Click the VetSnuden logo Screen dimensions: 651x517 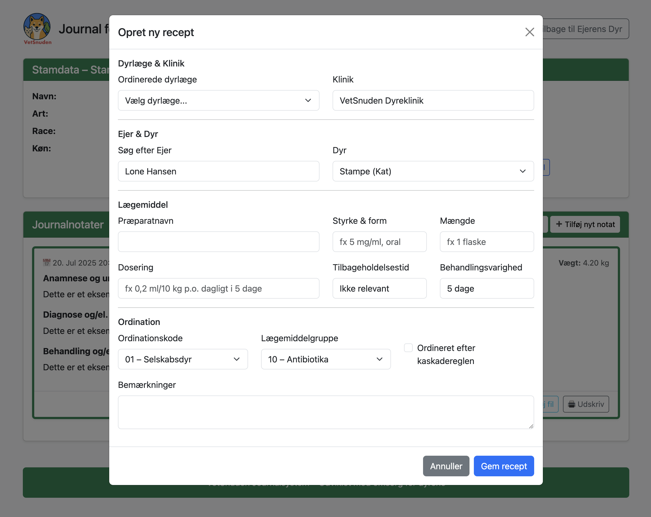(x=37, y=29)
